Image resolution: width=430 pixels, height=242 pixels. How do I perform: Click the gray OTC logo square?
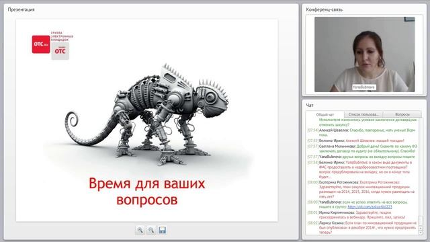coord(60,51)
